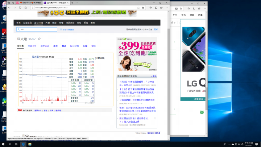
Task: Switch to the 技術分析 tab
Action: point(32,46)
